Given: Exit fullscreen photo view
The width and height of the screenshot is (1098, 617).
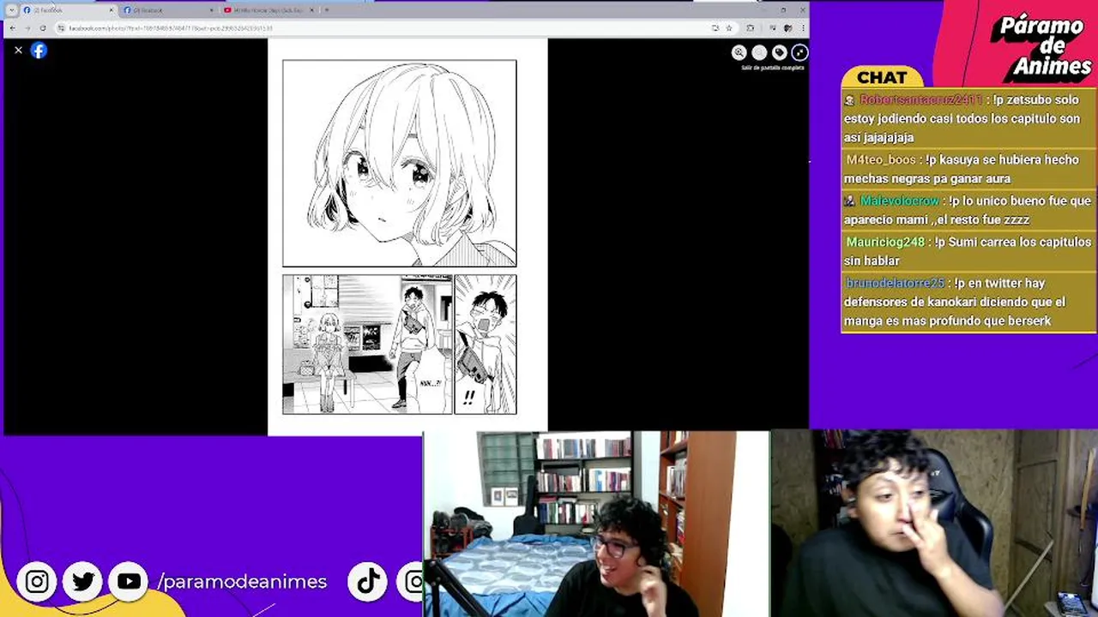Looking at the screenshot, I should 799,52.
